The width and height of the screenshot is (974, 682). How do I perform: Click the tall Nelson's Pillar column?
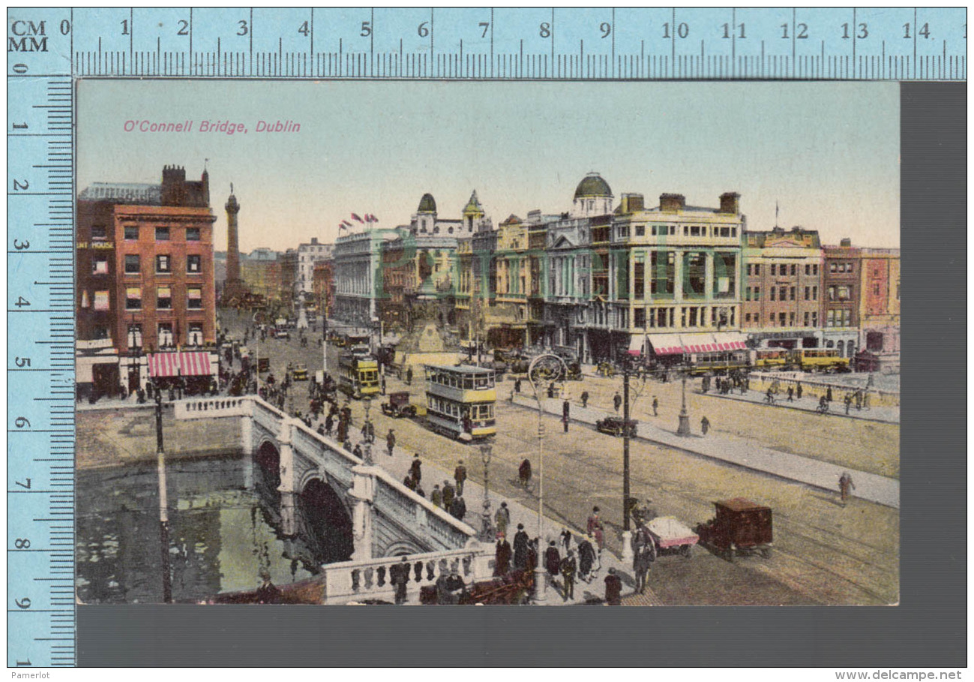[232, 244]
